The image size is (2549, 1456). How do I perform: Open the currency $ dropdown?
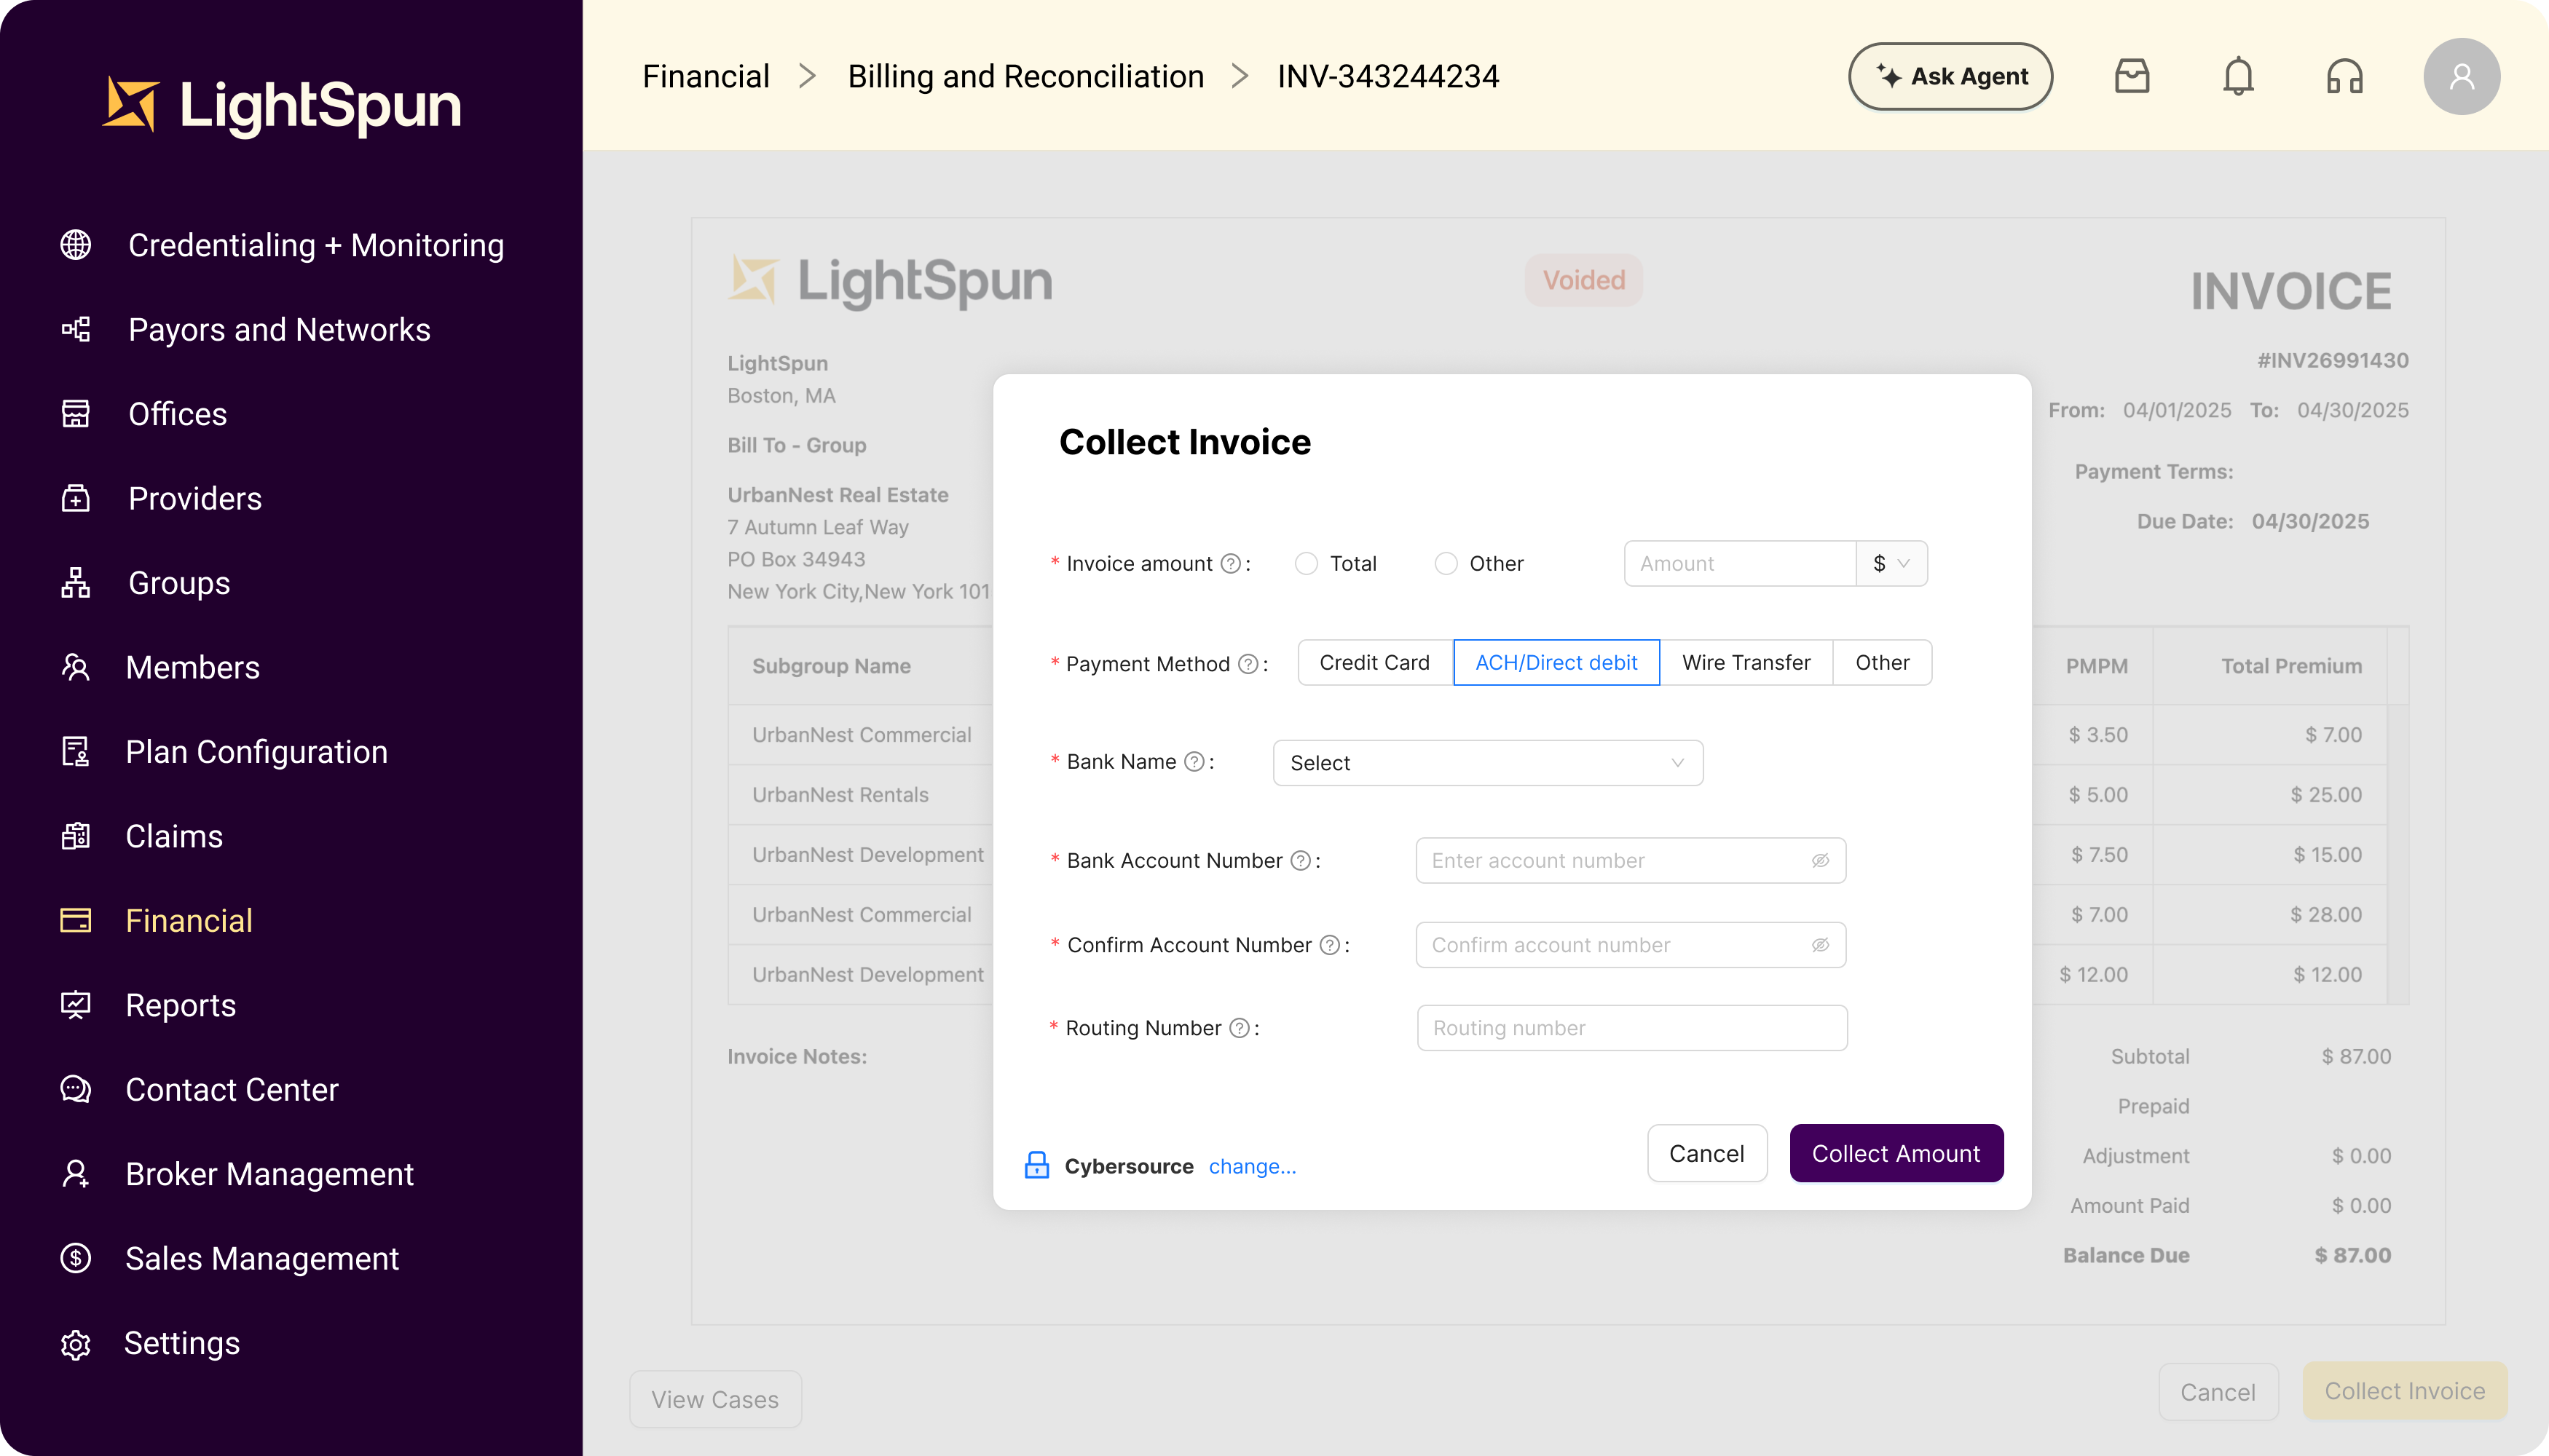(1891, 564)
